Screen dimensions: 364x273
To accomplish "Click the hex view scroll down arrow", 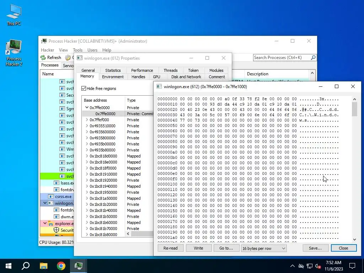I will coord(354,239).
